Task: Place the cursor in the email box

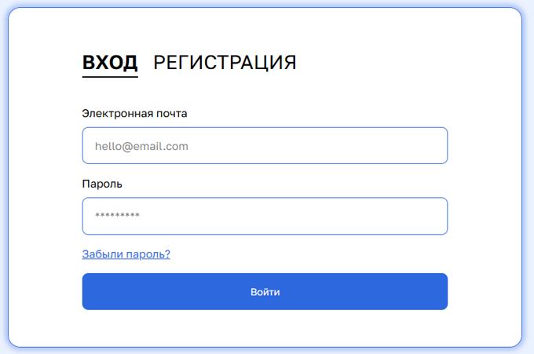Action: tap(265, 146)
